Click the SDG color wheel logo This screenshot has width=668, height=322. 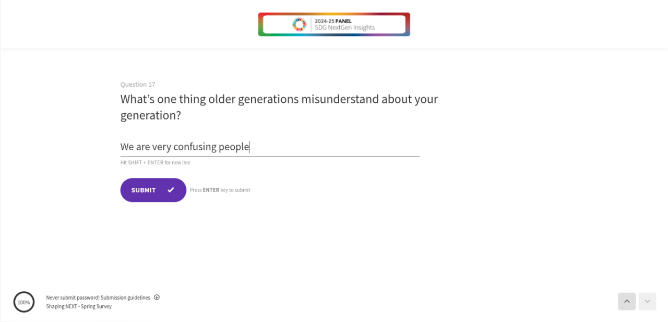coord(300,25)
